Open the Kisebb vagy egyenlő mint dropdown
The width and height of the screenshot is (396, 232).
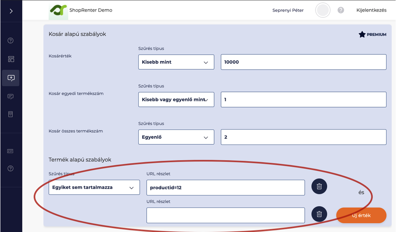pyautogui.click(x=176, y=100)
